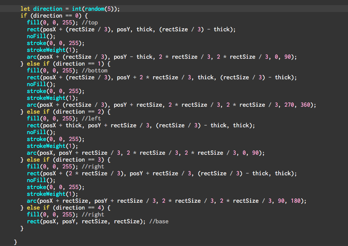Click the '} else if (direction == 4) {' line
The height and width of the screenshot is (246, 348).
pos(66,208)
